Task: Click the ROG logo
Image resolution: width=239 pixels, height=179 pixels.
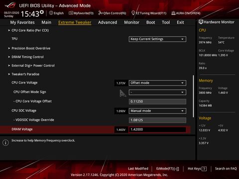Action: point(10,5)
